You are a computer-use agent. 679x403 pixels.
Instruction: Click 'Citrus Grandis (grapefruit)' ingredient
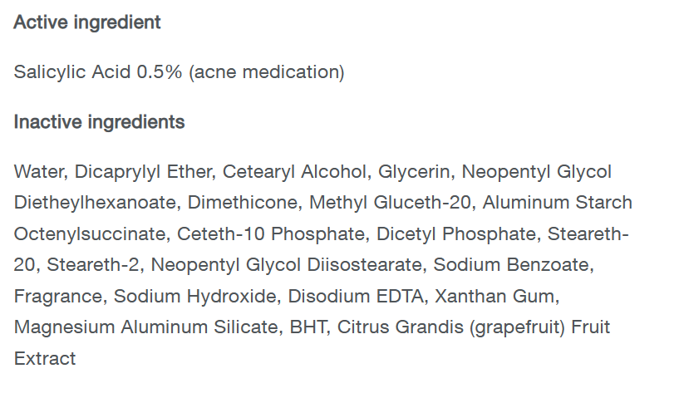point(451,327)
